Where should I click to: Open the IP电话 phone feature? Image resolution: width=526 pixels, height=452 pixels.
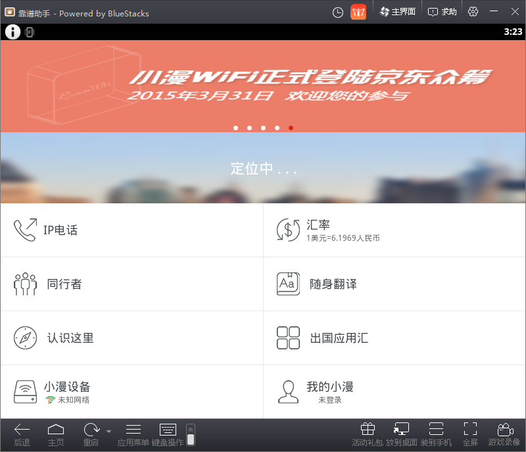pyautogui.click(x=131, y=230)
